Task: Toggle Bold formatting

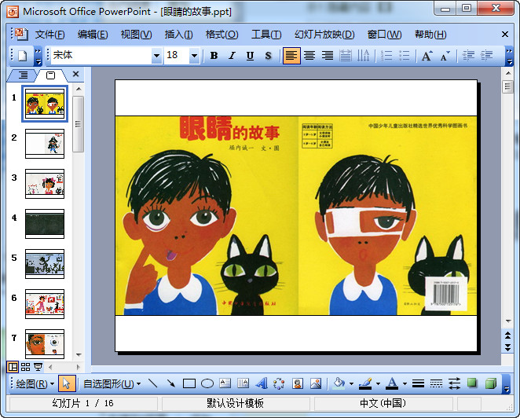Action: point(214,56)
